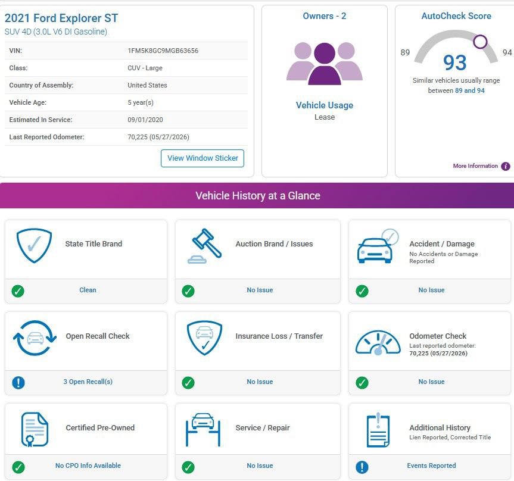Open the Events Reported link
Screen dimensions: 514x481
point(431,466)
